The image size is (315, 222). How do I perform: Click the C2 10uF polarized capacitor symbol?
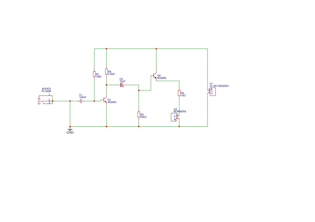coord(122,85)
